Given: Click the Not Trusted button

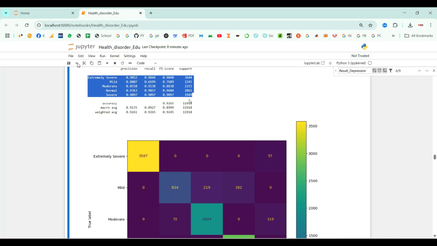Looking at the screenshot, I should click(360, 56).
